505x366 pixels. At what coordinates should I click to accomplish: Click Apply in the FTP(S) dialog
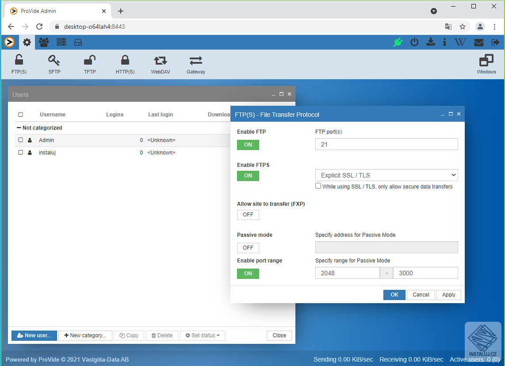[x=449, y=295]
